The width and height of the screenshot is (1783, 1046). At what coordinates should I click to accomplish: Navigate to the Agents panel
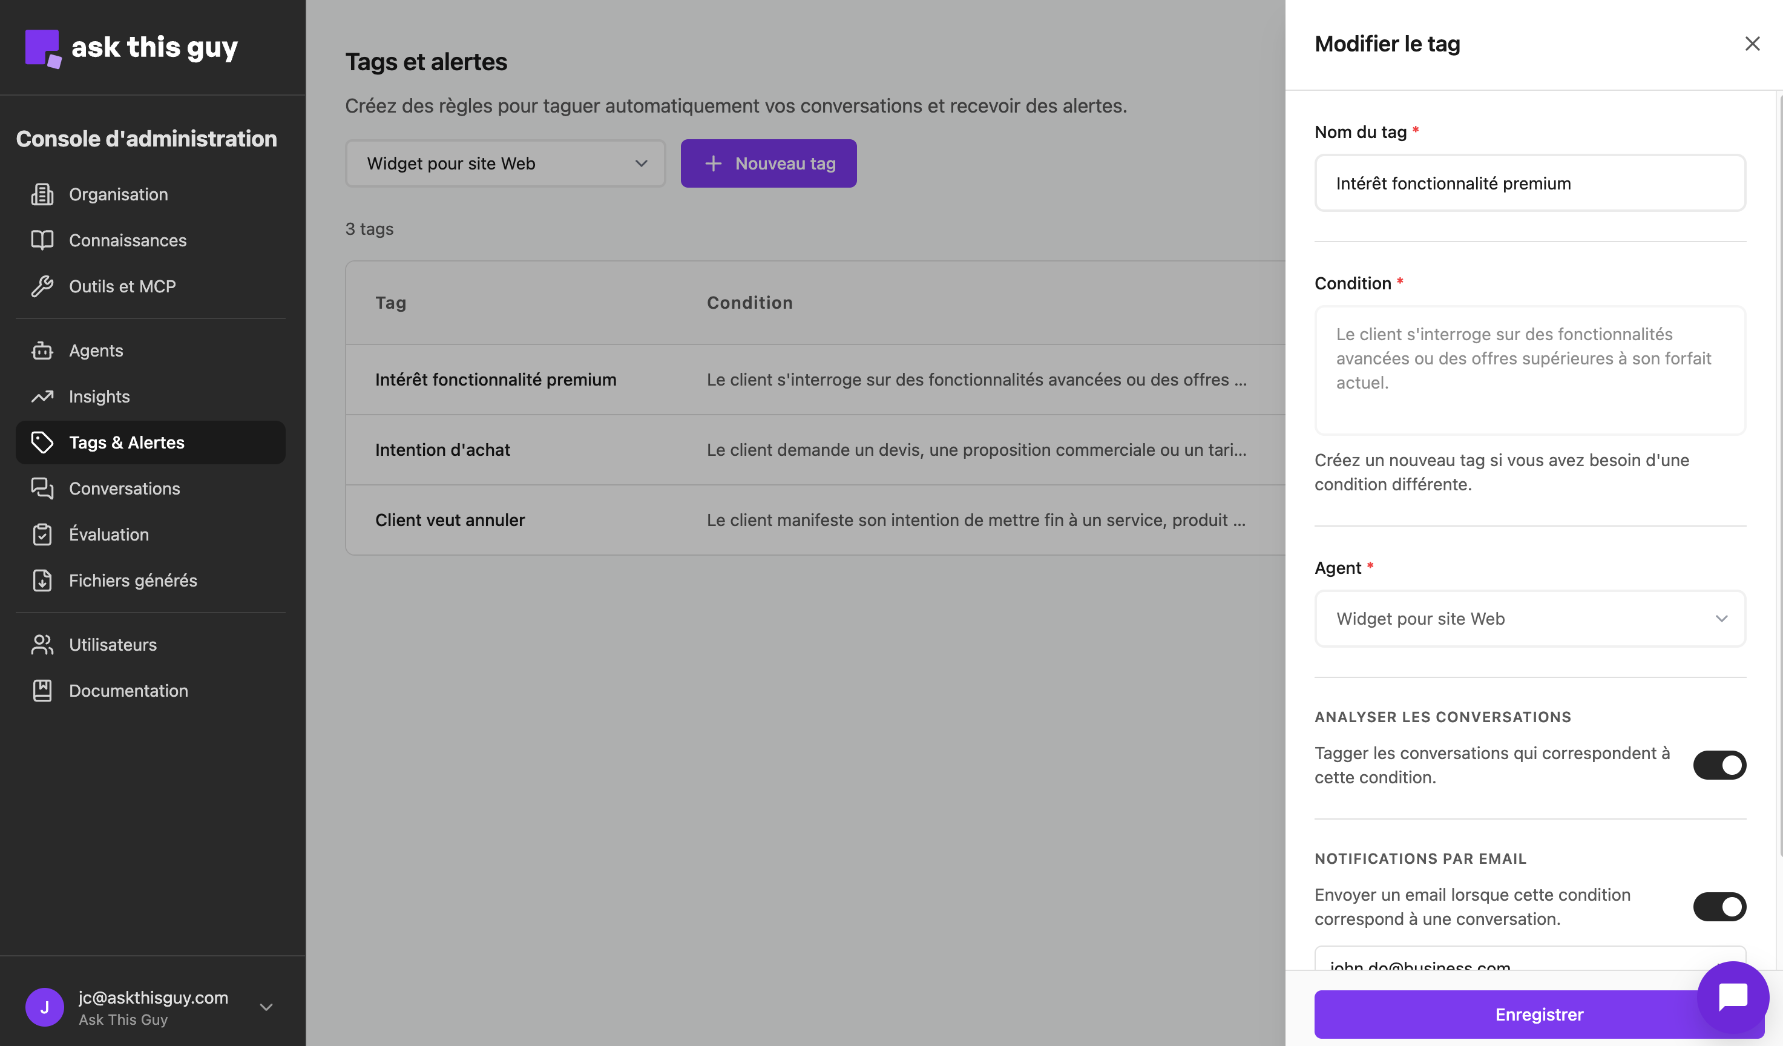[96, 350]
